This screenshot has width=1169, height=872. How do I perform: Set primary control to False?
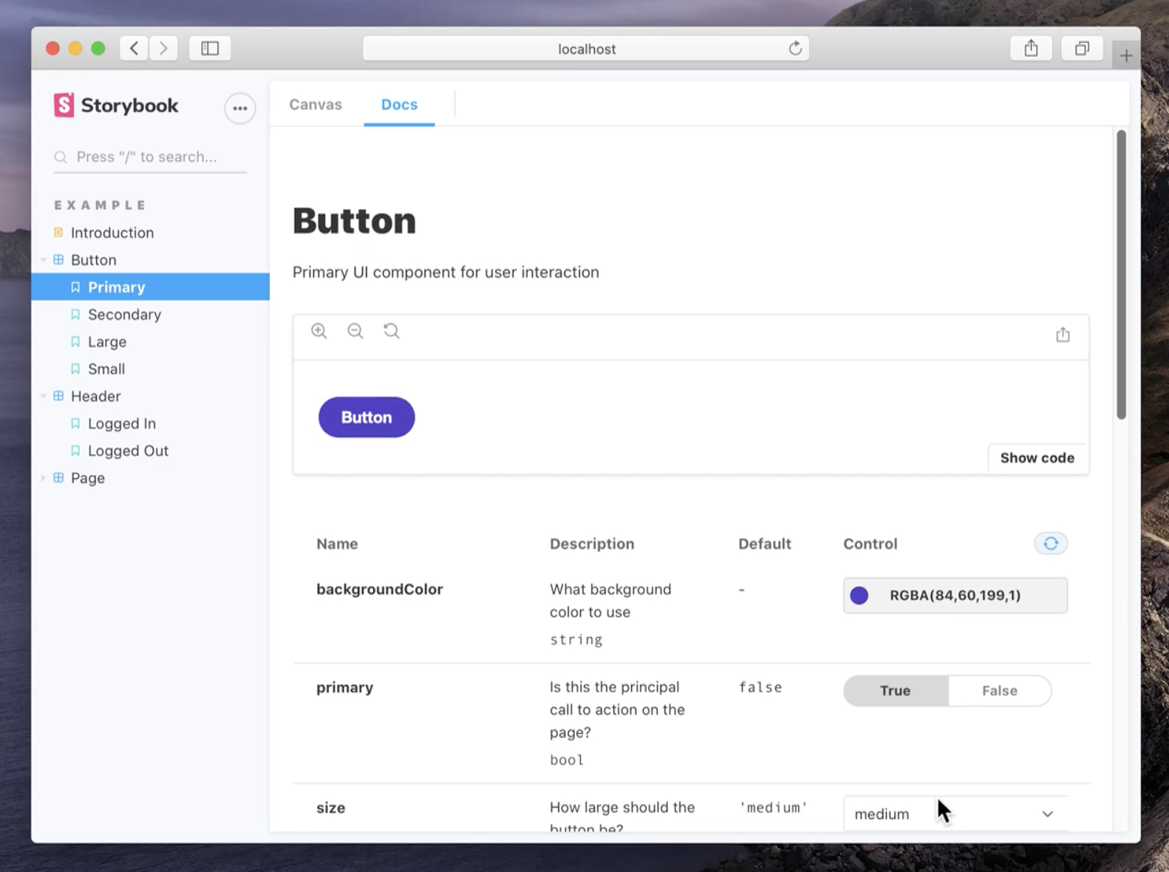(999, 691)
